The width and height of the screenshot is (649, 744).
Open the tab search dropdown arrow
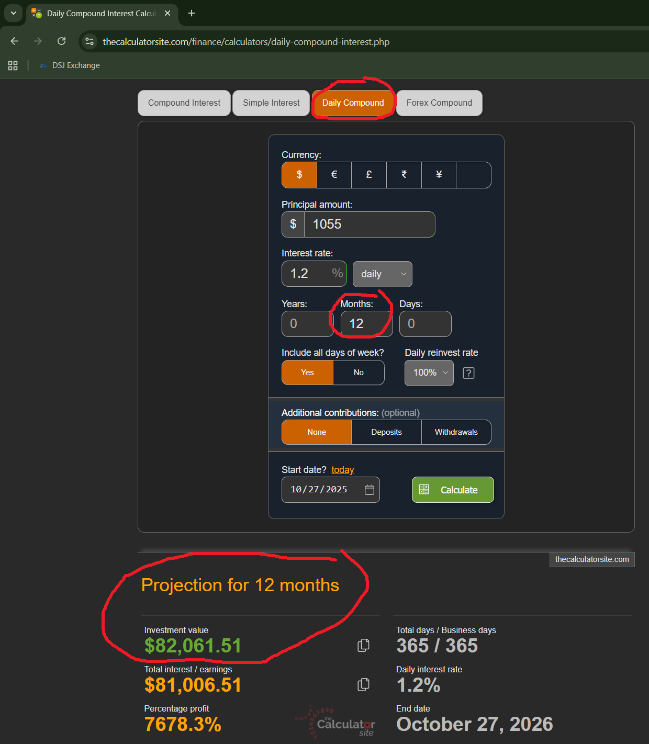(x=13, y=13)
